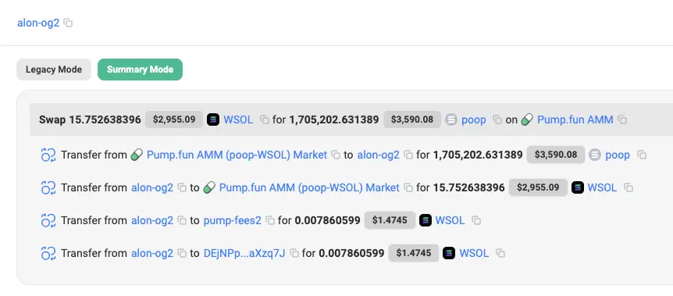Copy alon-og2 sender in 15.752638396 transfer
The height and width of the screenshot is (296, 673).
click(182, 187)
